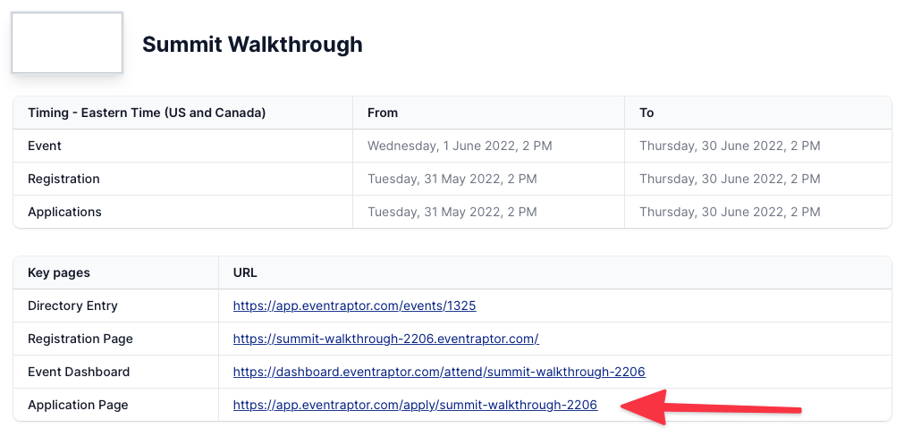904x436 pixels.
Task: Open the Registration Page eventraptor URL
Action: [x=385, y=339]
